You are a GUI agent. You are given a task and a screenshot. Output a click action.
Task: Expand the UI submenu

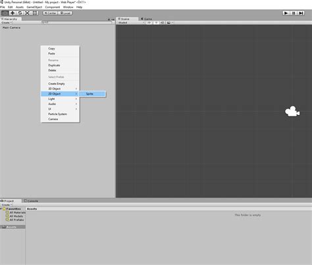[60, 109]
